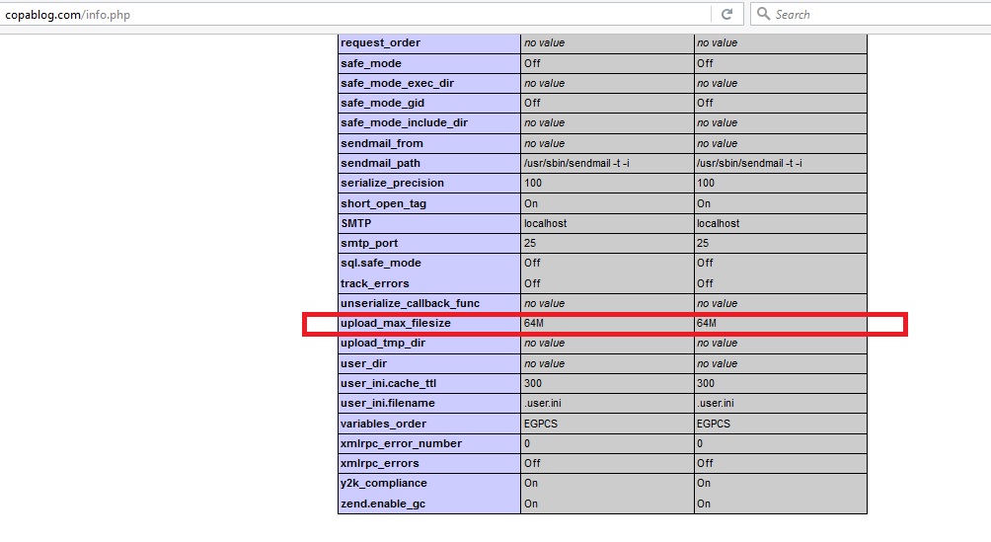Screen dimensions: 991x542
Task: Click the xmlrpc_errors directive name
Action: pos(380,463)
